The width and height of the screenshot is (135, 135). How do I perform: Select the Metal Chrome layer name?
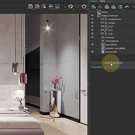(115, 19)
